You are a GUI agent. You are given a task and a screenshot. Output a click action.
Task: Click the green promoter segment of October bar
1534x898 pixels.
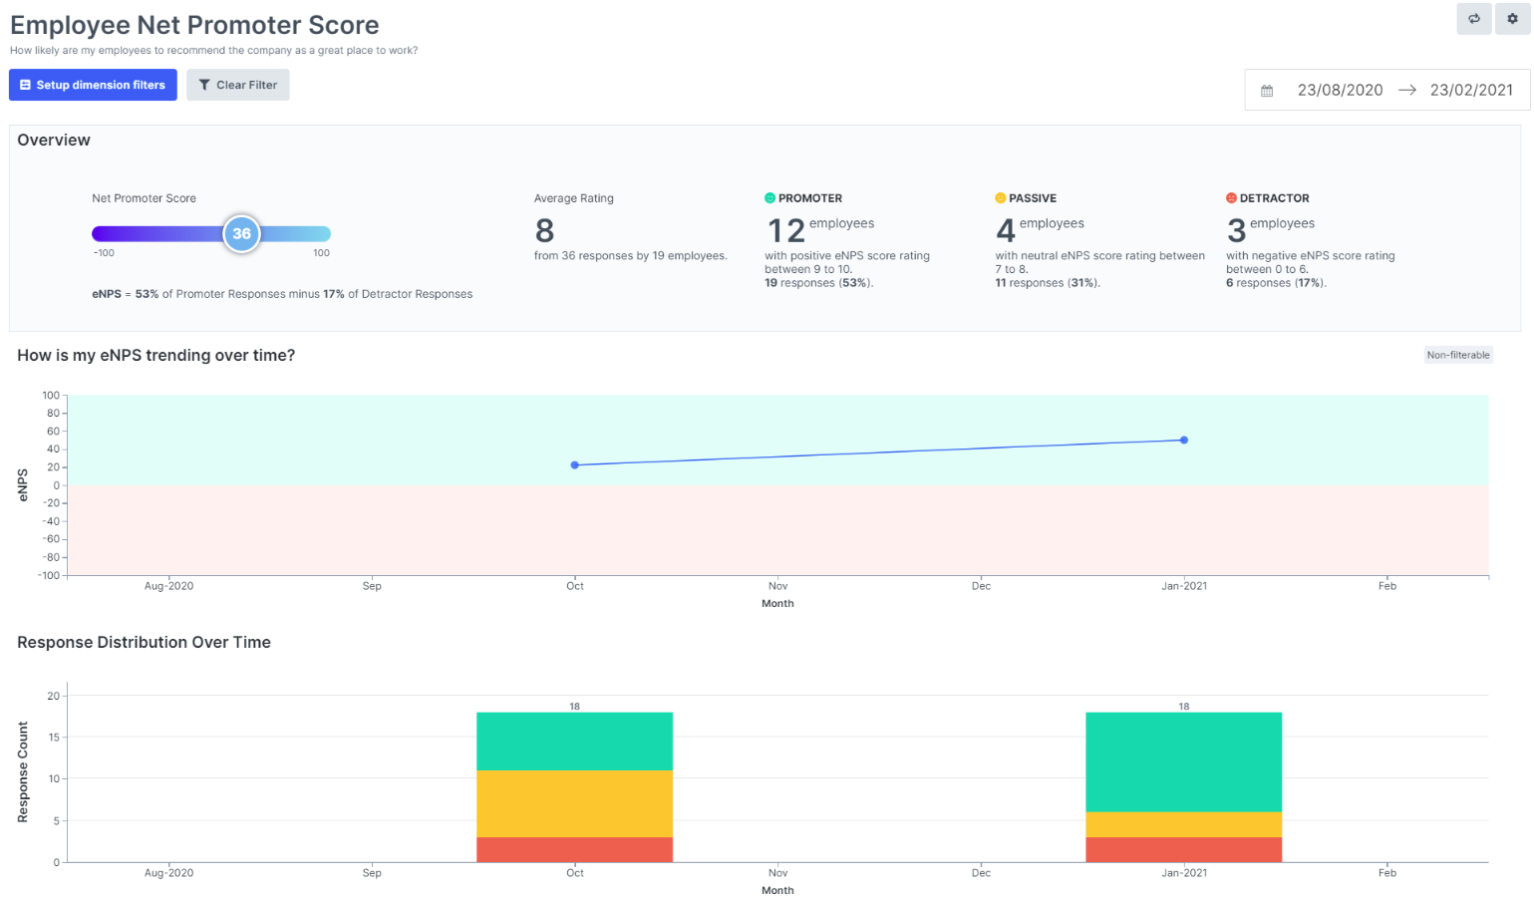(574, 741)
